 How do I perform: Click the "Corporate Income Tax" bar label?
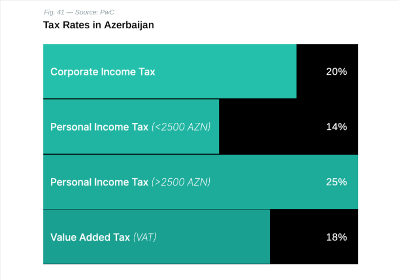click(103, 72)
